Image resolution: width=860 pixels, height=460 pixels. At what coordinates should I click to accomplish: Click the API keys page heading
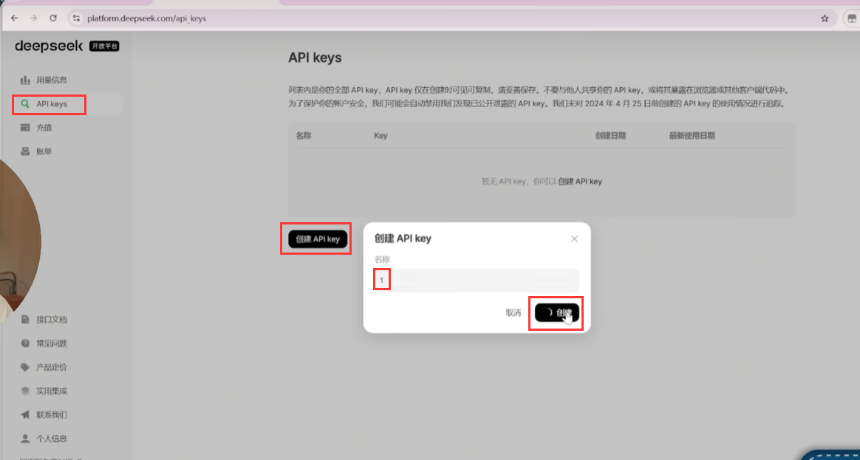(315, 58)
